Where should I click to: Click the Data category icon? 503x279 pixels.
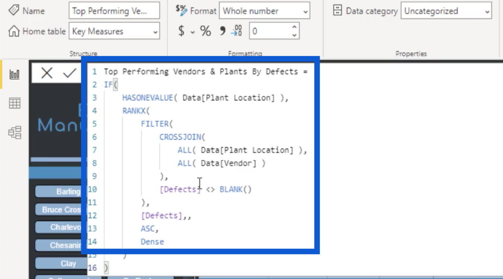338,10
